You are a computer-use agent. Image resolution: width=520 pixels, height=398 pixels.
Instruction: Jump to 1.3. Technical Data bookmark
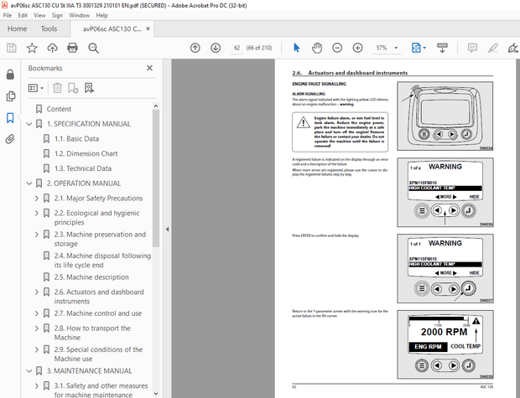point(83,168)
